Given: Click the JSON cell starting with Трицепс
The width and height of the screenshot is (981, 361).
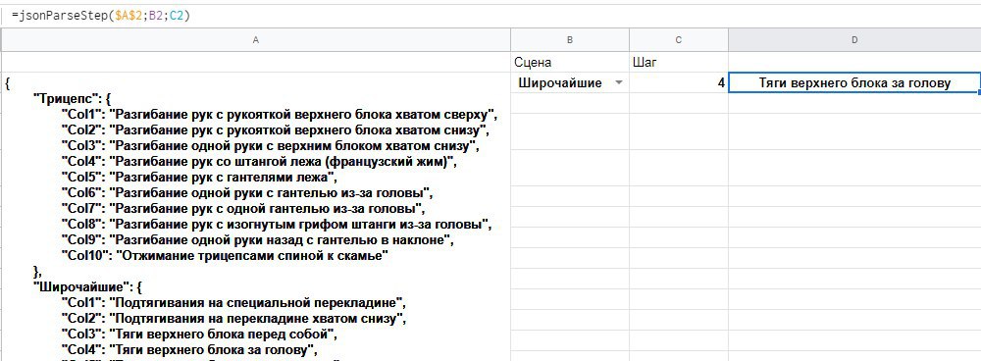Looking at the screenshot, I should 255,217.
